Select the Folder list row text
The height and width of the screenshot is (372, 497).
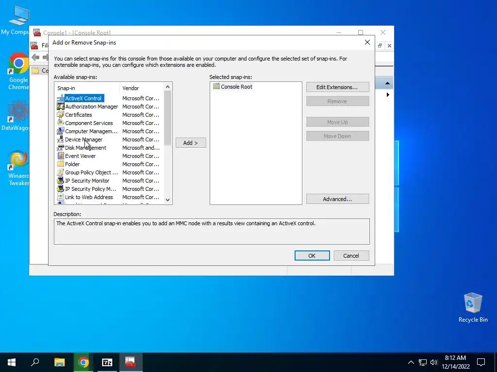(72, 164)
